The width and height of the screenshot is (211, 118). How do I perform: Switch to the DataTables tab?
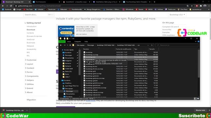(106, 2)
